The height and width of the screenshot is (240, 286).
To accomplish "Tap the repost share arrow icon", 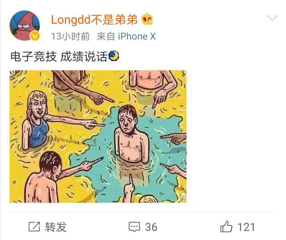I will pyautogui.click(x=34, y=227).
